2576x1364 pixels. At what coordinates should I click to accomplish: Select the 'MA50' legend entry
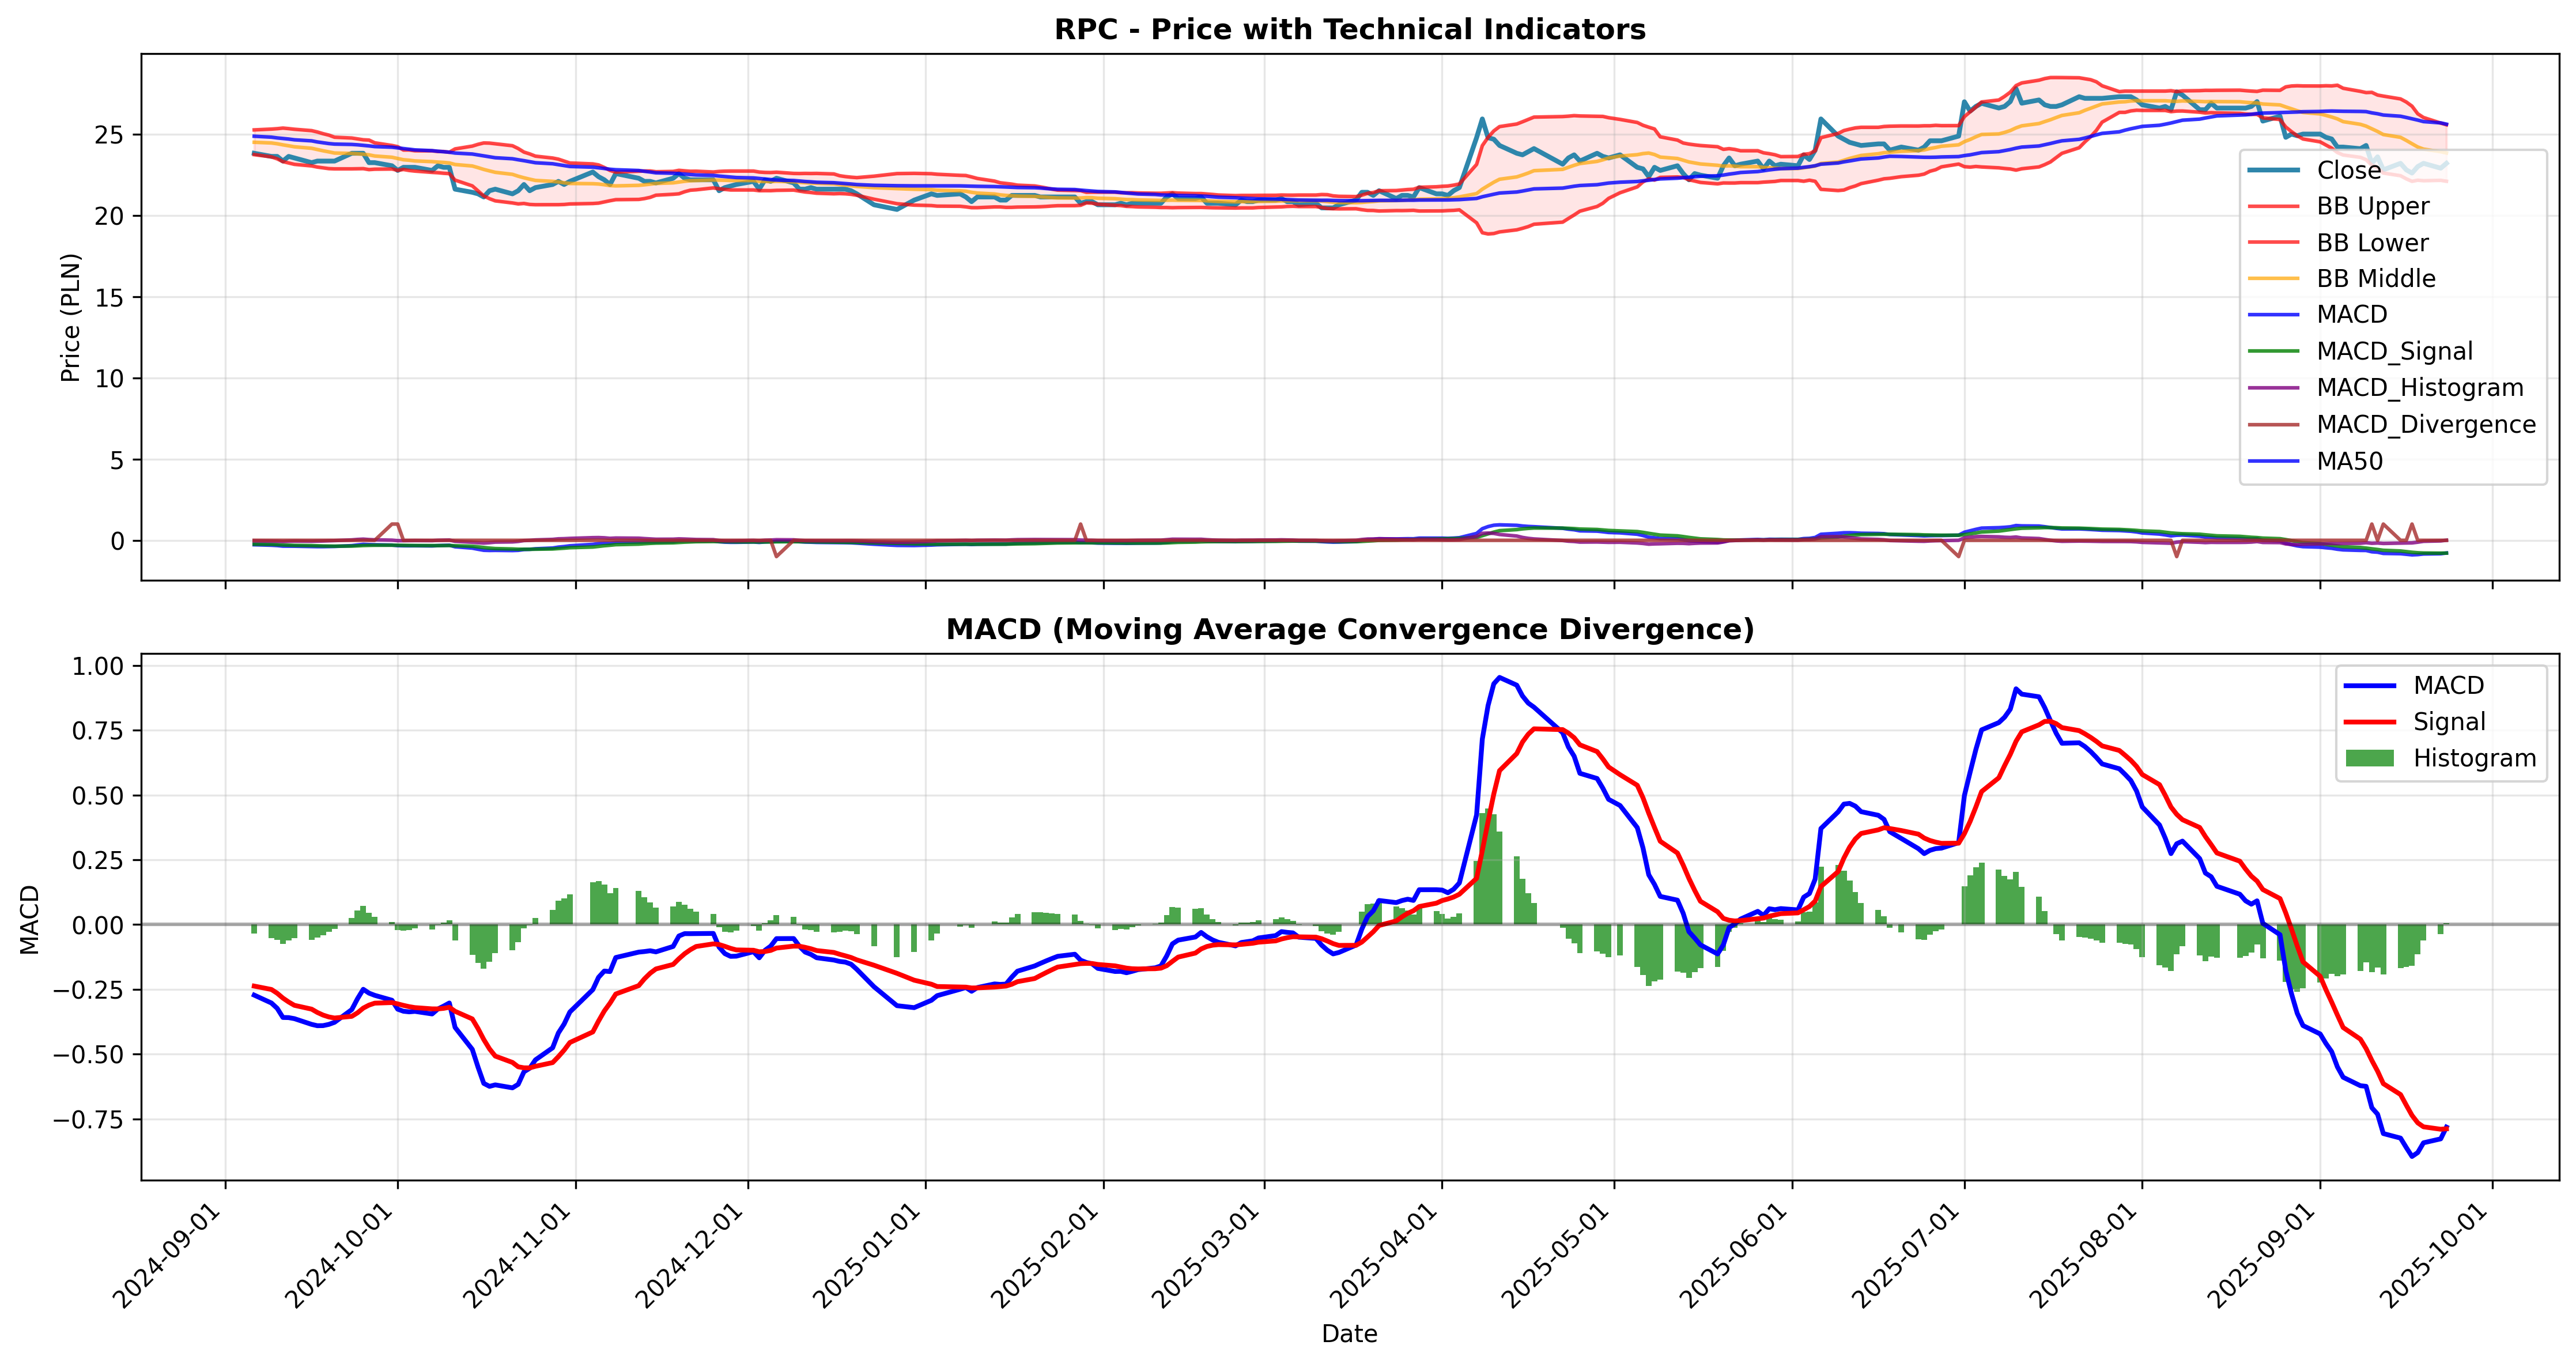[x=2350, y=461]
